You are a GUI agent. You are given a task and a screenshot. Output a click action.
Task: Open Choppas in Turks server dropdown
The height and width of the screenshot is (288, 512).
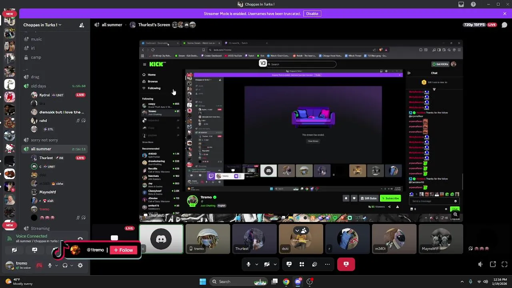pos(42,25)
